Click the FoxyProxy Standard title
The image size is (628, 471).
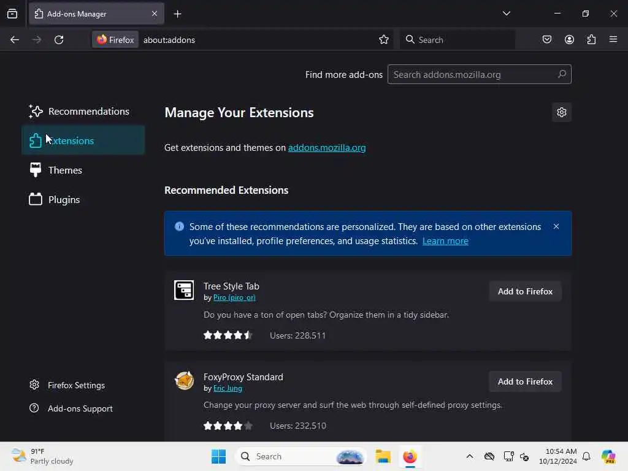(243, 377)
